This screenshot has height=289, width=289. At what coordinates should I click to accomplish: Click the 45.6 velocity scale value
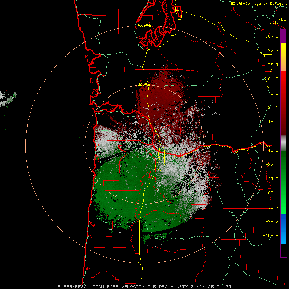click(273, 93)
